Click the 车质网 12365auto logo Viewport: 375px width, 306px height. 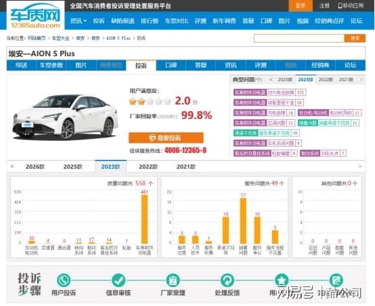click(x=35, y=16)
